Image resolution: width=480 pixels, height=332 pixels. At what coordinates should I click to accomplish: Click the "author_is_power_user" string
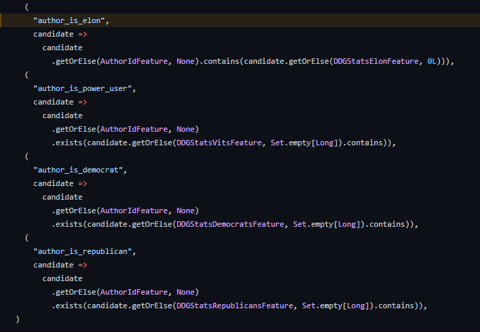(82, 88)
